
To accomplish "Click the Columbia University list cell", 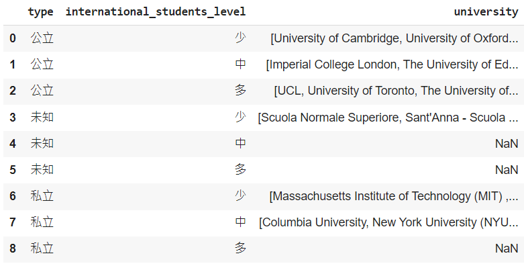I will coord(388,222).
